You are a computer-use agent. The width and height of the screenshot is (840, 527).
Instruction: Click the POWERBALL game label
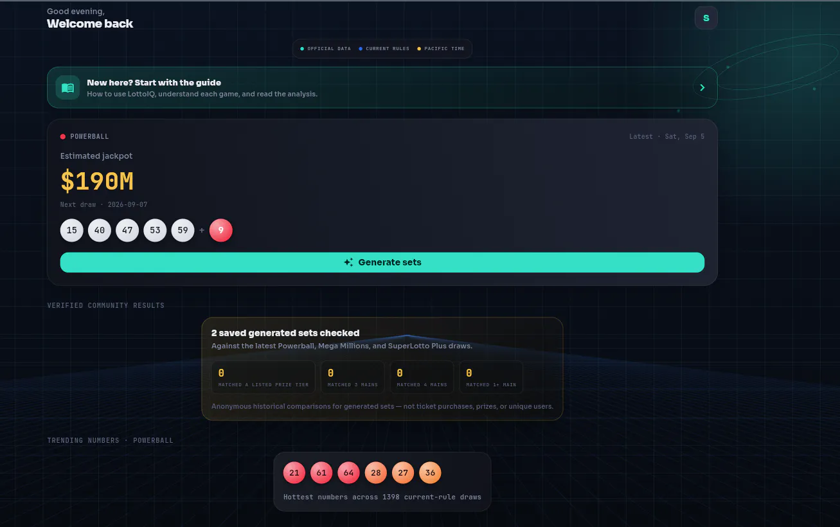tap(89, 136)
